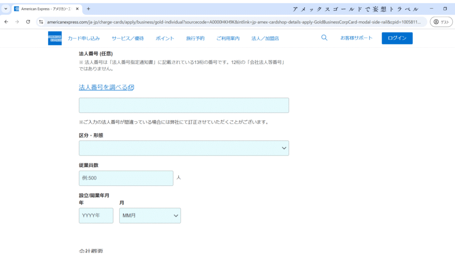This screenshot has width=455, height=256.
Task: Click the 法人番号 input field
Action: click(x=184, y=105)
